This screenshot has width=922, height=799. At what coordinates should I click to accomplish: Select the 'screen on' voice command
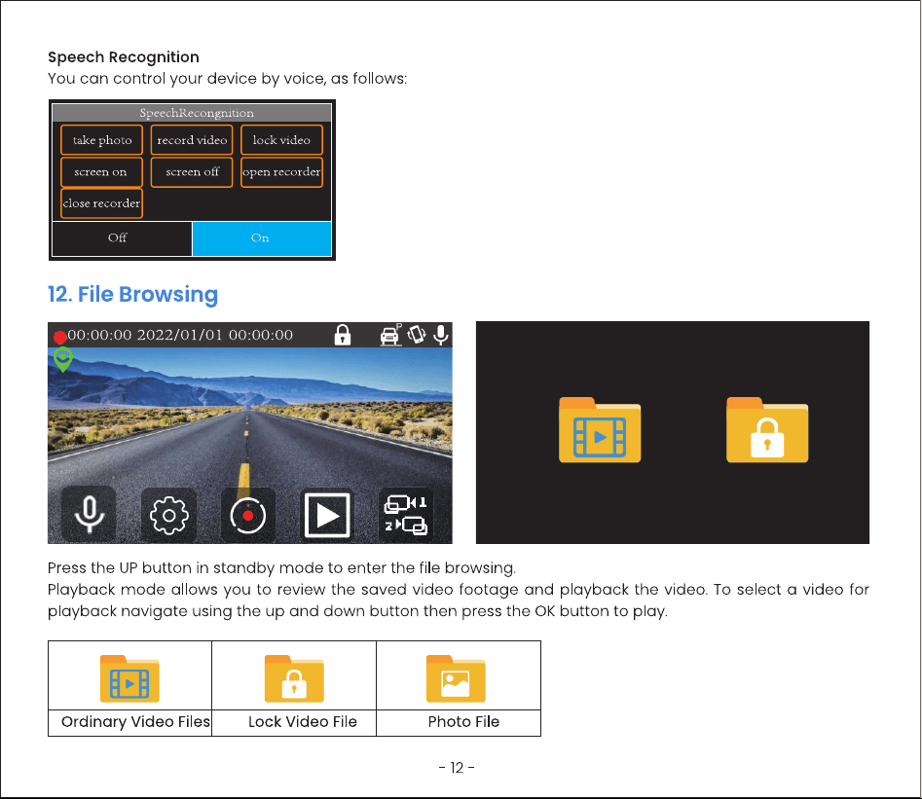click(101, 171)
